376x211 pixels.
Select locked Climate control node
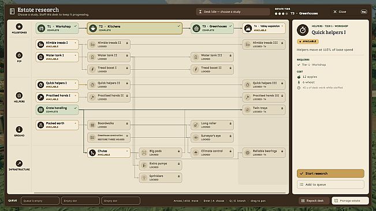[x=212, y=153]
